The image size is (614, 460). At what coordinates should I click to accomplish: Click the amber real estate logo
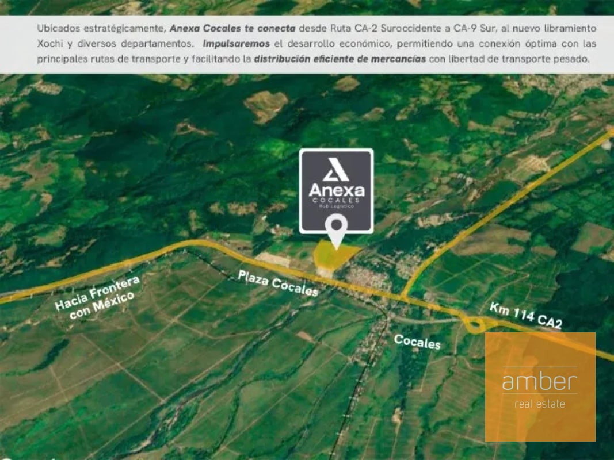pos(540,387)
